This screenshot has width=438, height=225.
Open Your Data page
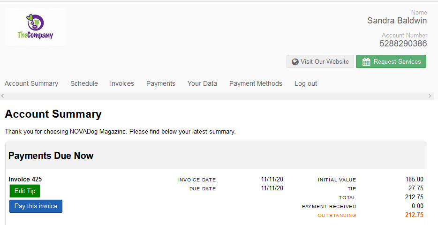tap(202, 83)
